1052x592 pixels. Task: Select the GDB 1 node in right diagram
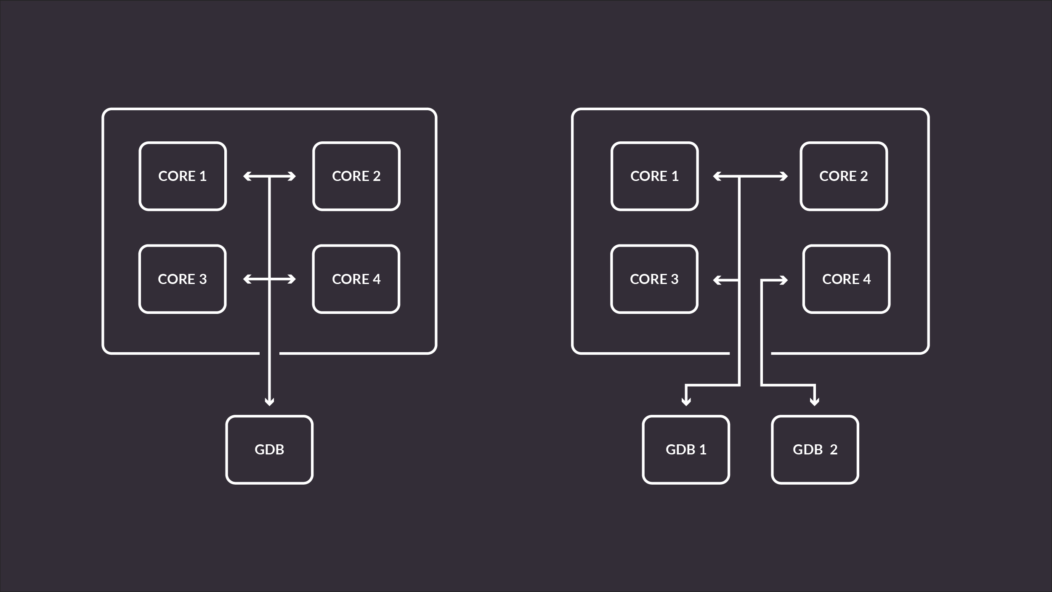coord(685,449)
